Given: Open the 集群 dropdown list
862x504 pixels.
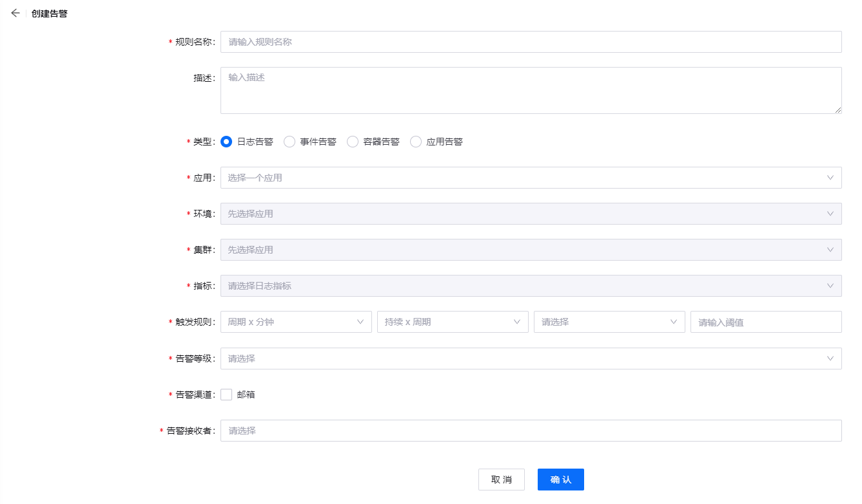Looking at the screenshot, I should click(x=531, y=250).
